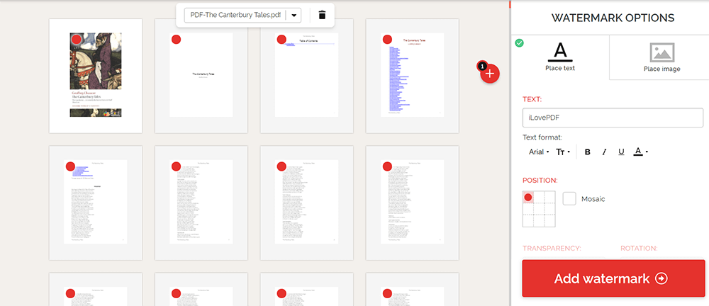The image size is (709, 306).
Task: Enable the Mosaic checkbox
Action: [x=569, y=198]
